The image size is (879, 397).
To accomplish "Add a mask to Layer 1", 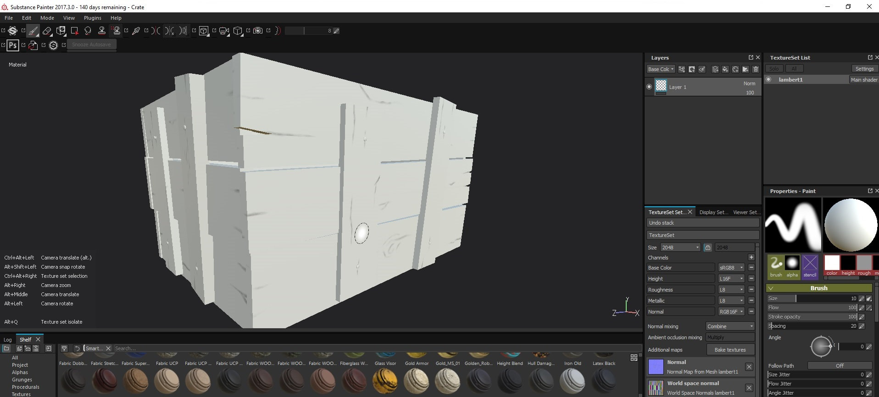I will (x=692, y=69).
